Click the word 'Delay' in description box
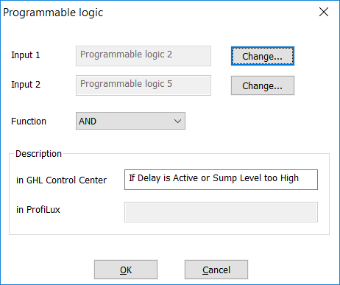 pyautogui.click(x=149, y=178)
